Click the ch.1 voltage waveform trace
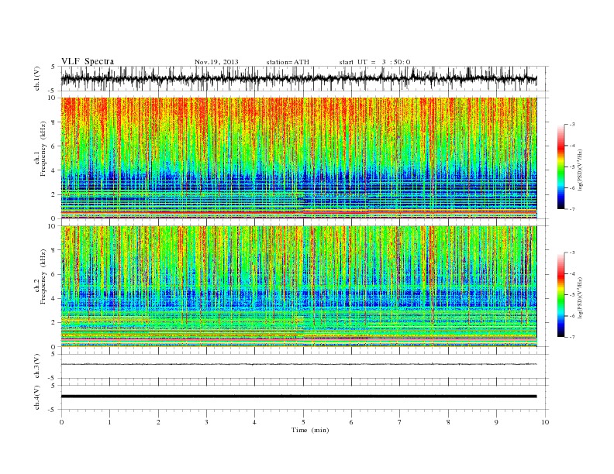Image resolution: width=614 pixels, height=474 pixels. (298, 78)
